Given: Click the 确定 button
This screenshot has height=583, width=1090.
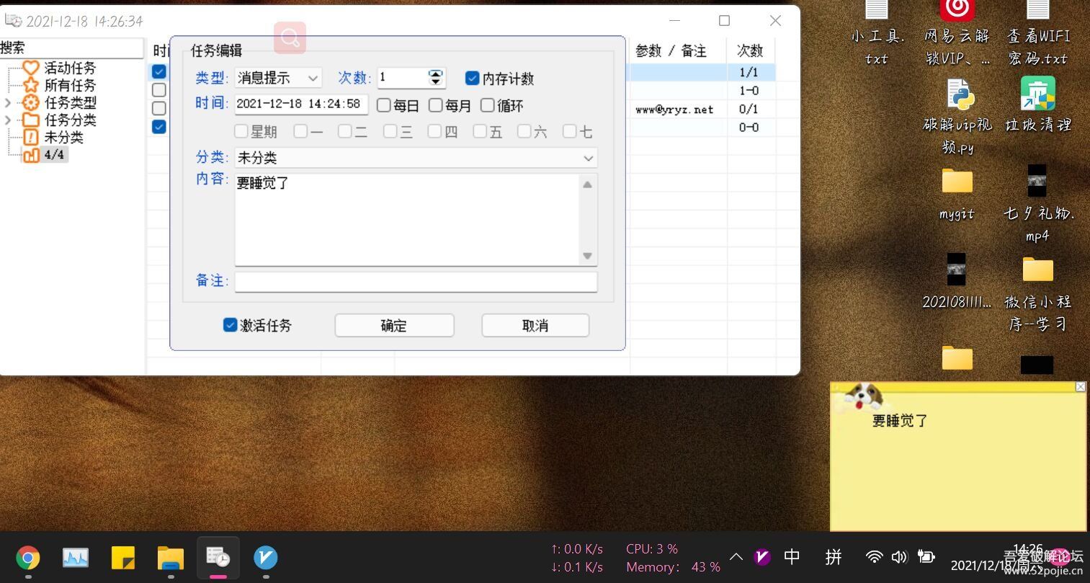Looking at the screenshot, I should tap(394, 326).
